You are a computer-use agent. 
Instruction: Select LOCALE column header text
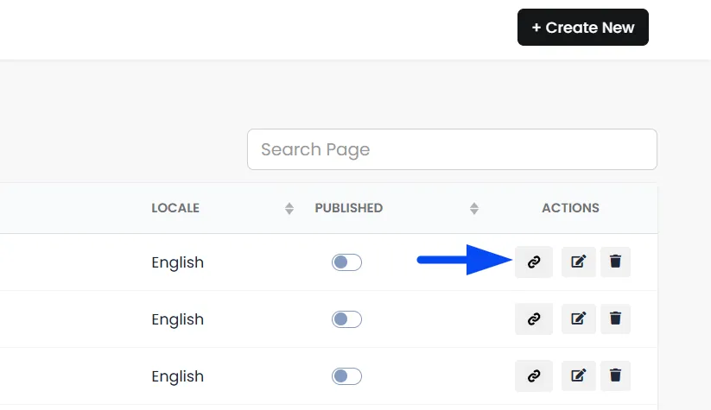tap(175, 208)
